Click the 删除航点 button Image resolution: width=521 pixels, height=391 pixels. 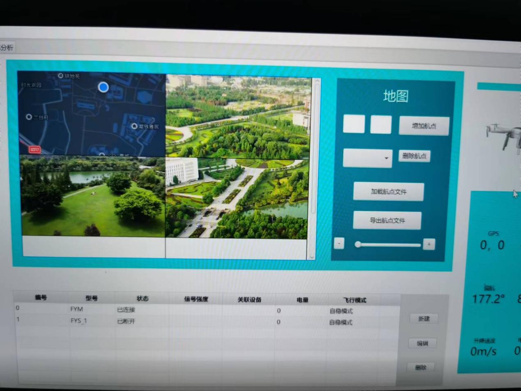coord(414,156)
